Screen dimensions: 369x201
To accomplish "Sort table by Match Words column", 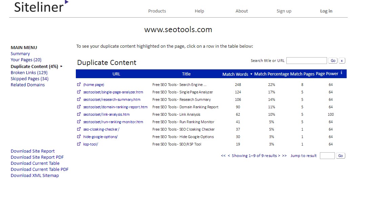I will 235,74.
